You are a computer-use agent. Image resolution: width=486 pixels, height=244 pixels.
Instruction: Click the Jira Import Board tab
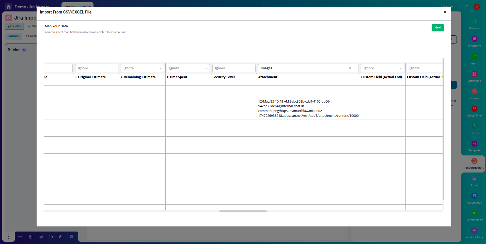point(77,5)
